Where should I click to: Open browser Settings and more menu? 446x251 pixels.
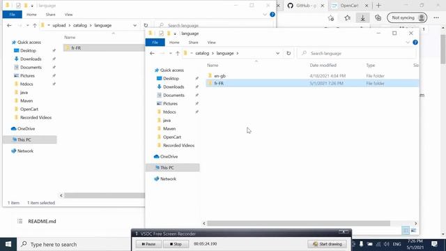pos(436,18)
